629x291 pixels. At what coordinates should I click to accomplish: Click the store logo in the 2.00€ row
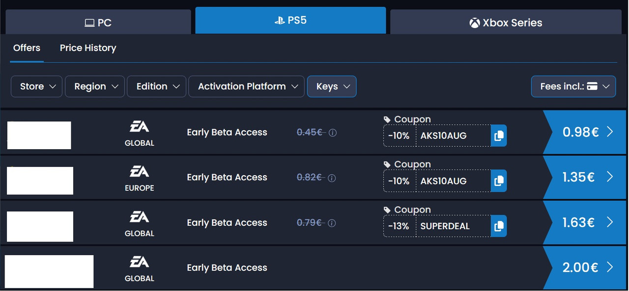click(49, 271)
